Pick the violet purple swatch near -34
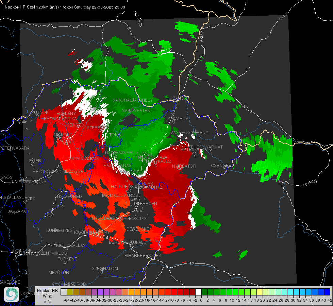 click(100, 292)
